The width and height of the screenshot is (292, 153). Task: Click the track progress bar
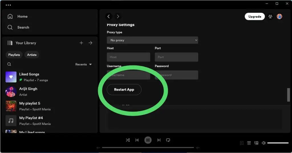point(148,148)
